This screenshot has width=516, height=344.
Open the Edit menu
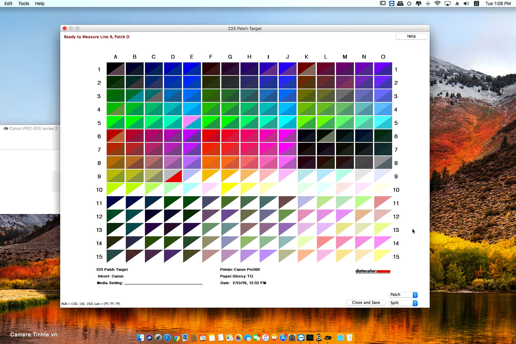(x=8, y=4)
